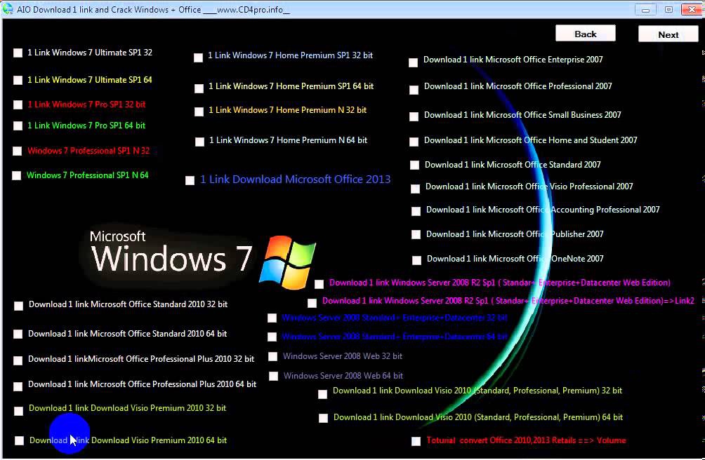Select Server 2008 Standard Enterprise Datacenter 64 bit checkbox
Screen dimensions: 705x460
pos(272,337)
